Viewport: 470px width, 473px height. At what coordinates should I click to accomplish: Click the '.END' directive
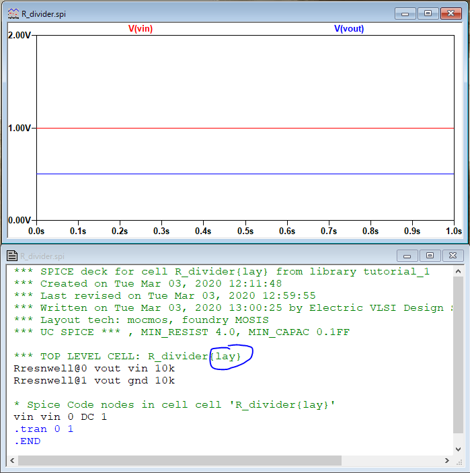(27, 441)
